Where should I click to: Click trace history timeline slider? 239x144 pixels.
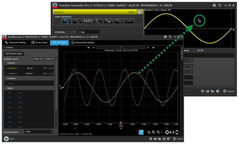(x=121, y=47)
